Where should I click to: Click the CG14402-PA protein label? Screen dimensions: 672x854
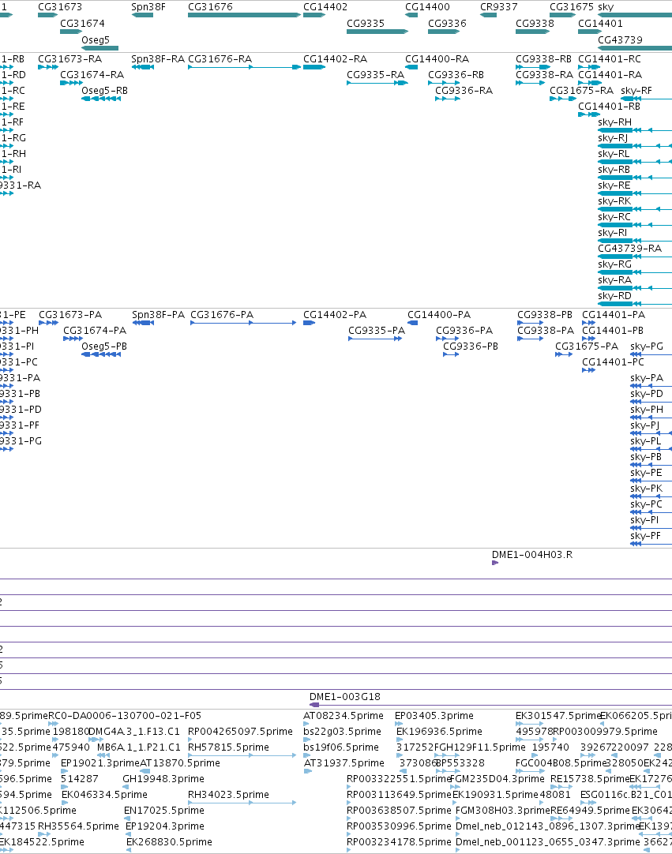[x=335, y=315]
